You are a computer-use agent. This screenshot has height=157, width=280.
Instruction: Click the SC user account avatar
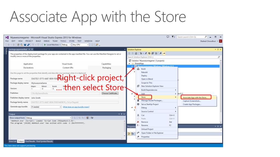click(221, 41)
